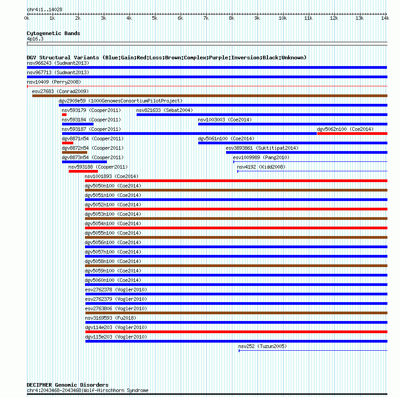This screenshot has height=397, width=400.
Task: Open dgv5054n100 (Coe2014) variant
Action: 113,223
